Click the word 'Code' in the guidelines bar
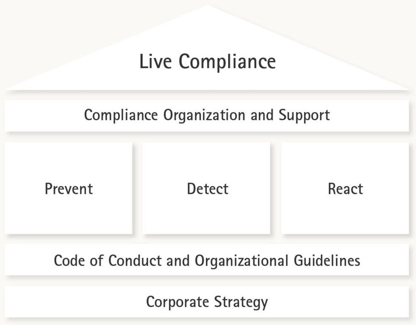This screenshot has width=416, height=325. pyautogui.click(x=69, y=260)
